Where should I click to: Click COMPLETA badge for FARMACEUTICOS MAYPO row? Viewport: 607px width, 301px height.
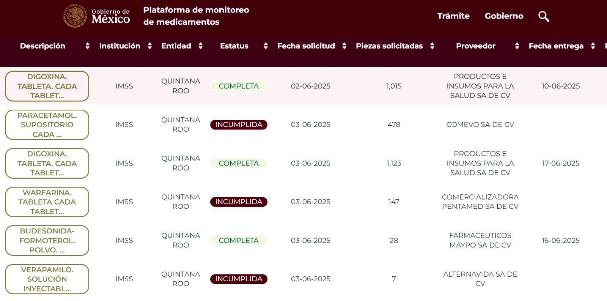coord(239,240)
